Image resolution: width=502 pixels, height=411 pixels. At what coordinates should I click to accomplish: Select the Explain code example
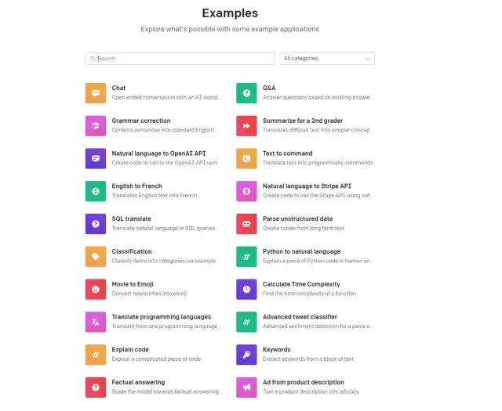pos(130,350)
